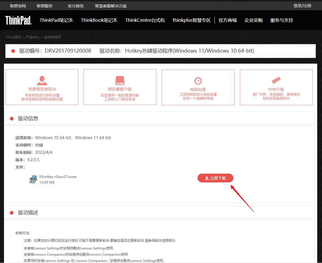Click the 驱动详细页 breadcrumb
Screen dimensions: 322x263
point(52,37)
